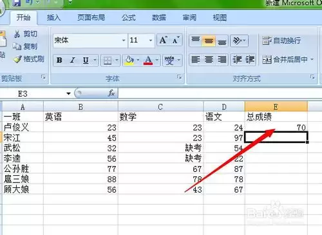
Task: Click the Copy (复制) icon
Action: pos(17,46)
